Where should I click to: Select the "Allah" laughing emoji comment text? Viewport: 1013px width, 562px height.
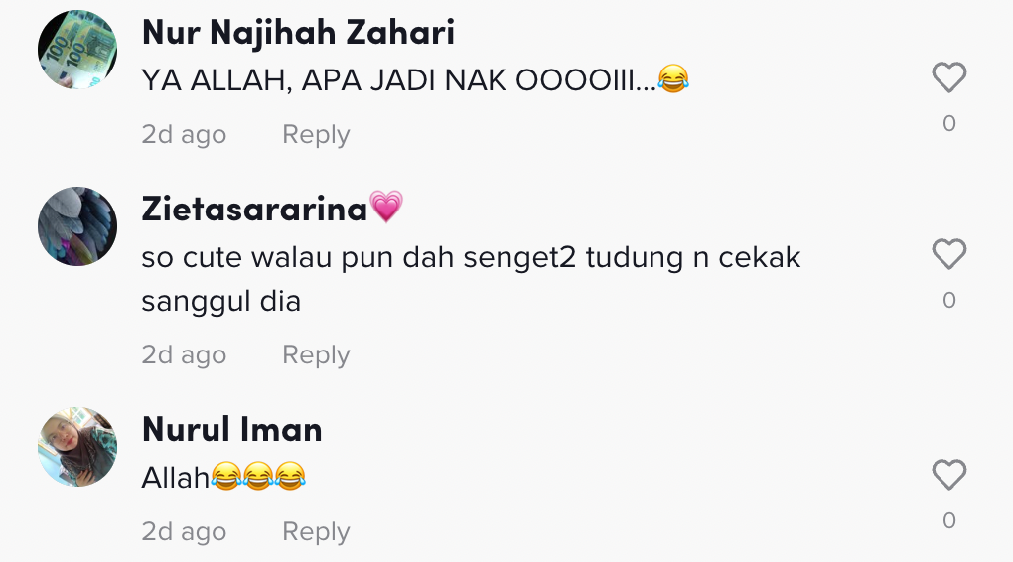tap(223, 477)
